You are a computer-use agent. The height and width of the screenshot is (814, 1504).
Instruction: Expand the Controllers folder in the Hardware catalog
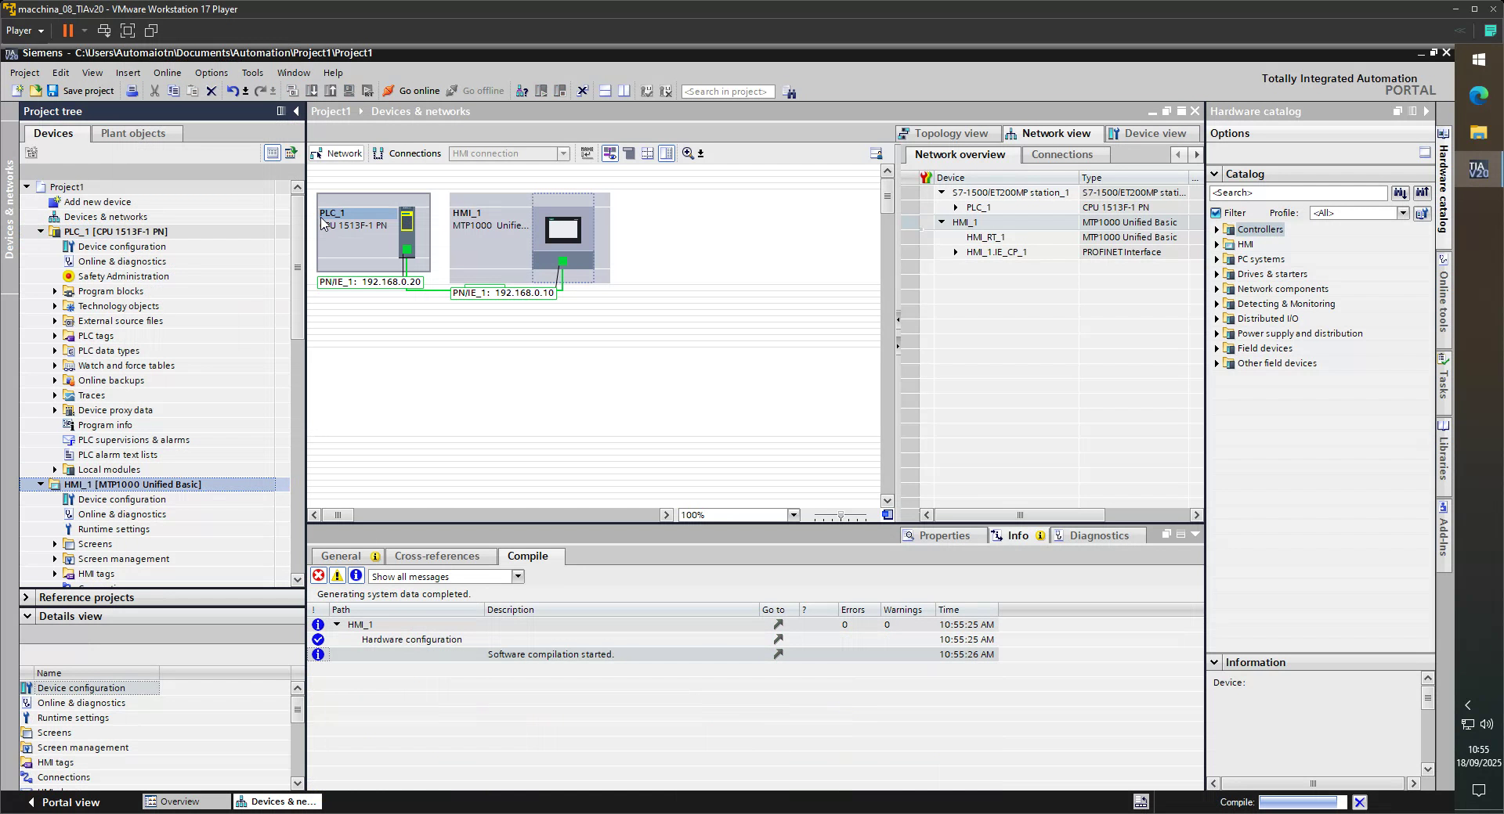click(x=1217, y=229)
